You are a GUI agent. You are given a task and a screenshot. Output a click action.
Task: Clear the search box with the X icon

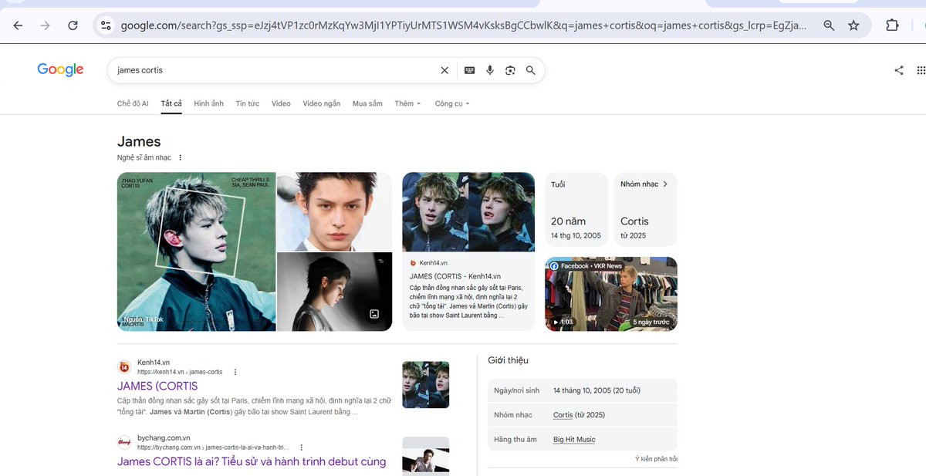(x=444, y=70)
